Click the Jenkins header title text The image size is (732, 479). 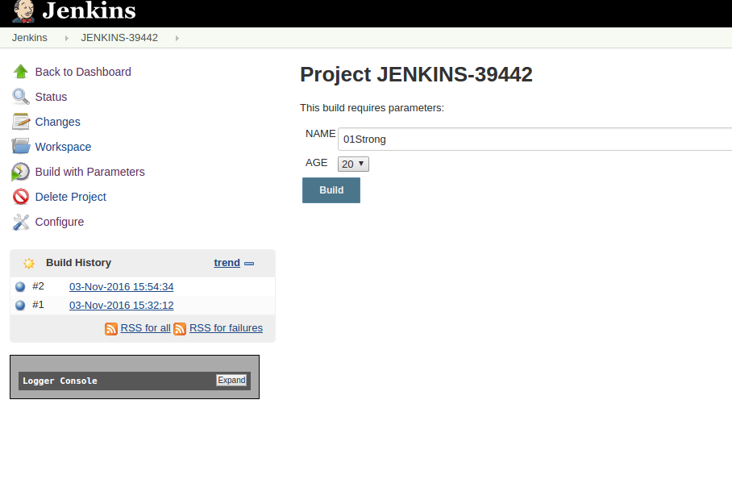[89, 10]
